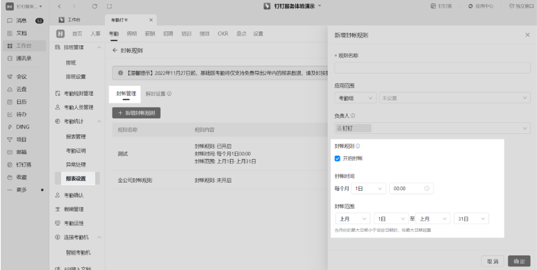Click the 规则名称 input field
Image resolution: width=537 pixels, height=270 pixels.
[x=433, y=67]
